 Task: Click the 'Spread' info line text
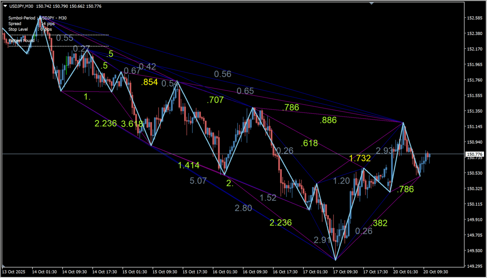coord(15,24)
